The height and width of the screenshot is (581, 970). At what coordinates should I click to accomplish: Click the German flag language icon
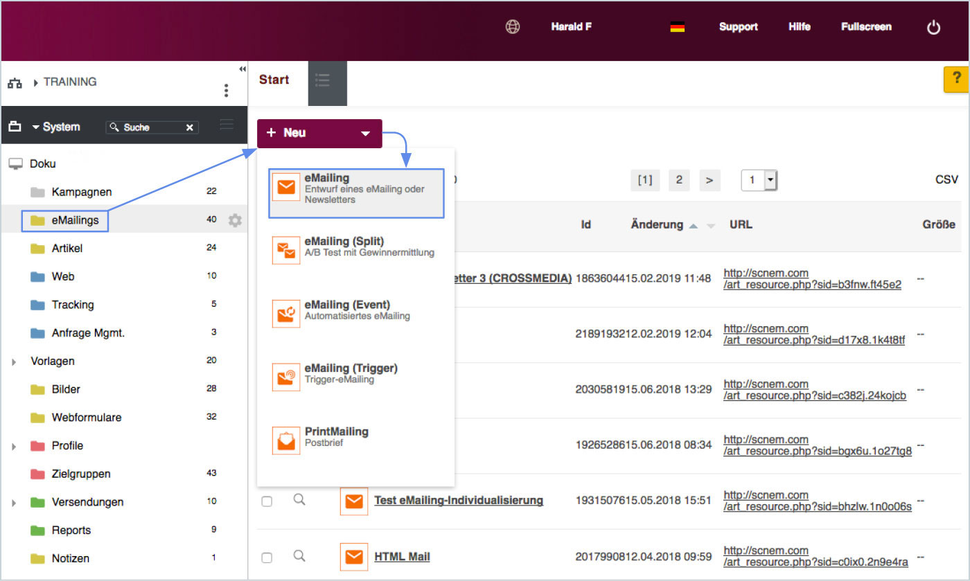pyautogui.click(x=677, y=27)
